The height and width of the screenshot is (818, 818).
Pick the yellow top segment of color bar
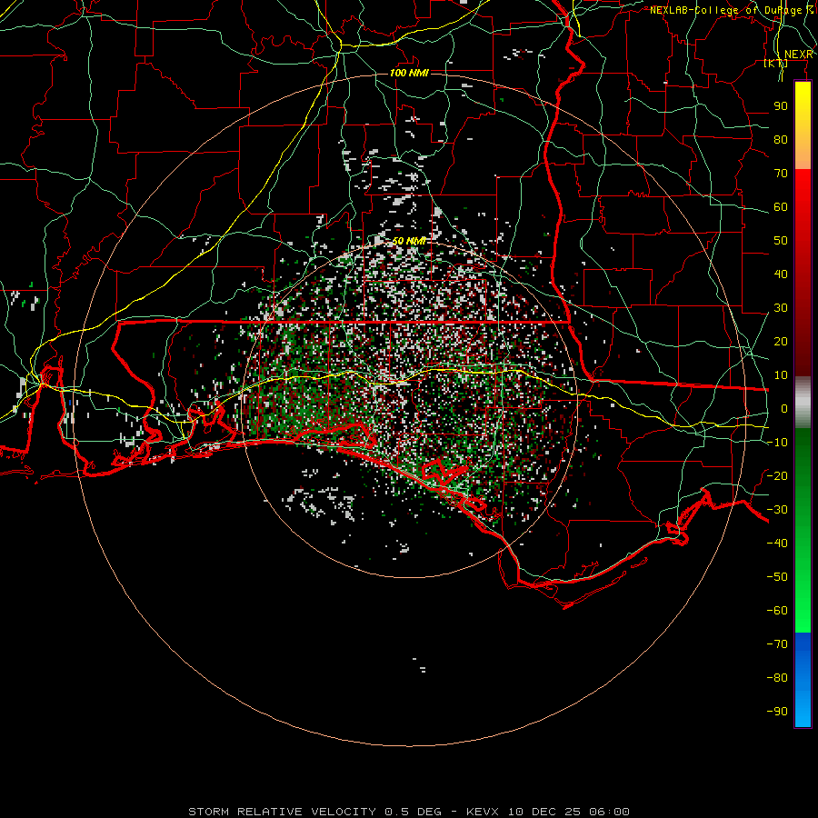click(803, 125)
